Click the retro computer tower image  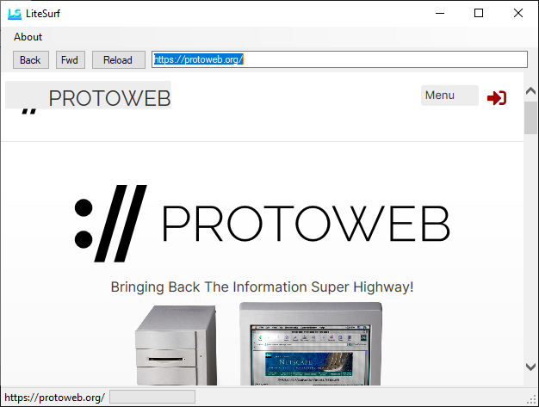176,345
